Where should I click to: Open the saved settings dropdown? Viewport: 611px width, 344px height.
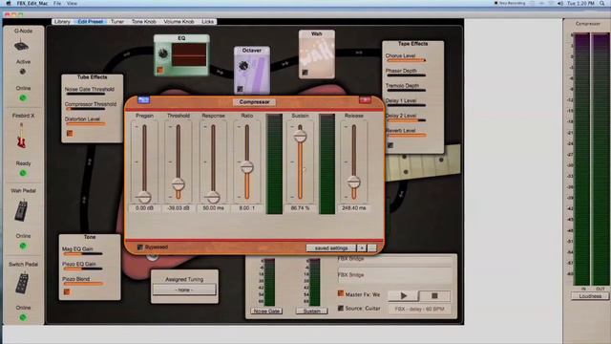point(331,248)
